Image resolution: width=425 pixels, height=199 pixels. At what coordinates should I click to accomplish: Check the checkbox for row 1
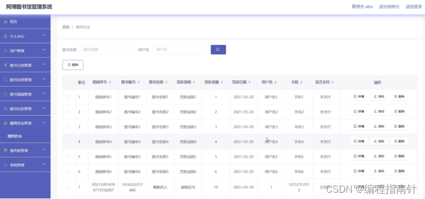point(68,97)
